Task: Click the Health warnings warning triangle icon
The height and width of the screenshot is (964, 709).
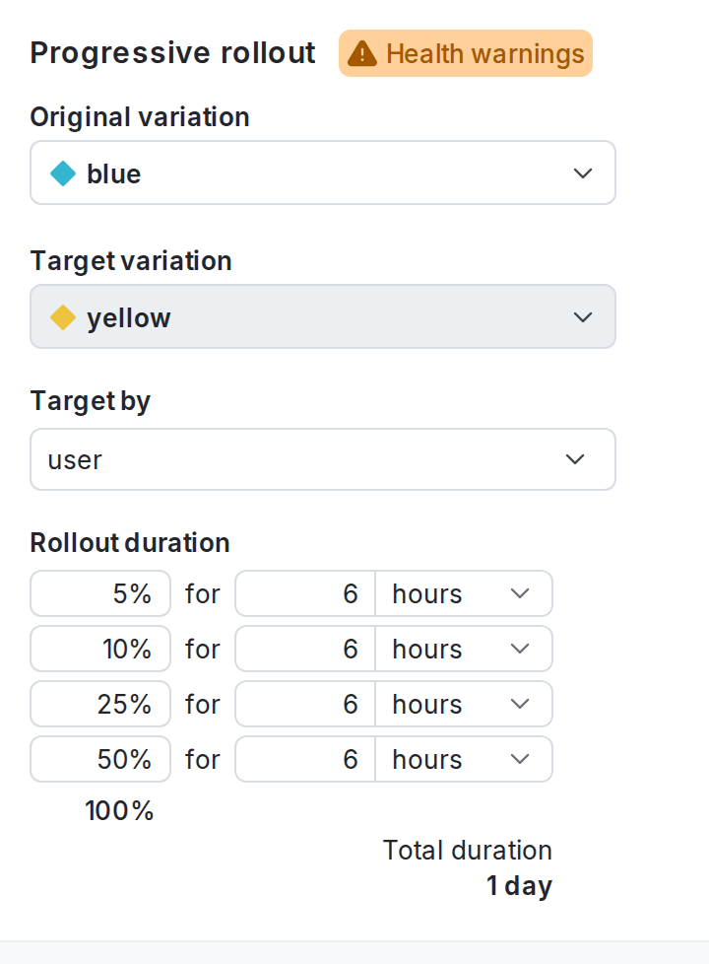Action: coord(363,53)
